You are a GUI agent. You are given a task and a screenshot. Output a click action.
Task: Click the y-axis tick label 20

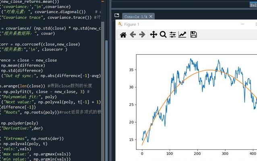point(131,122)
